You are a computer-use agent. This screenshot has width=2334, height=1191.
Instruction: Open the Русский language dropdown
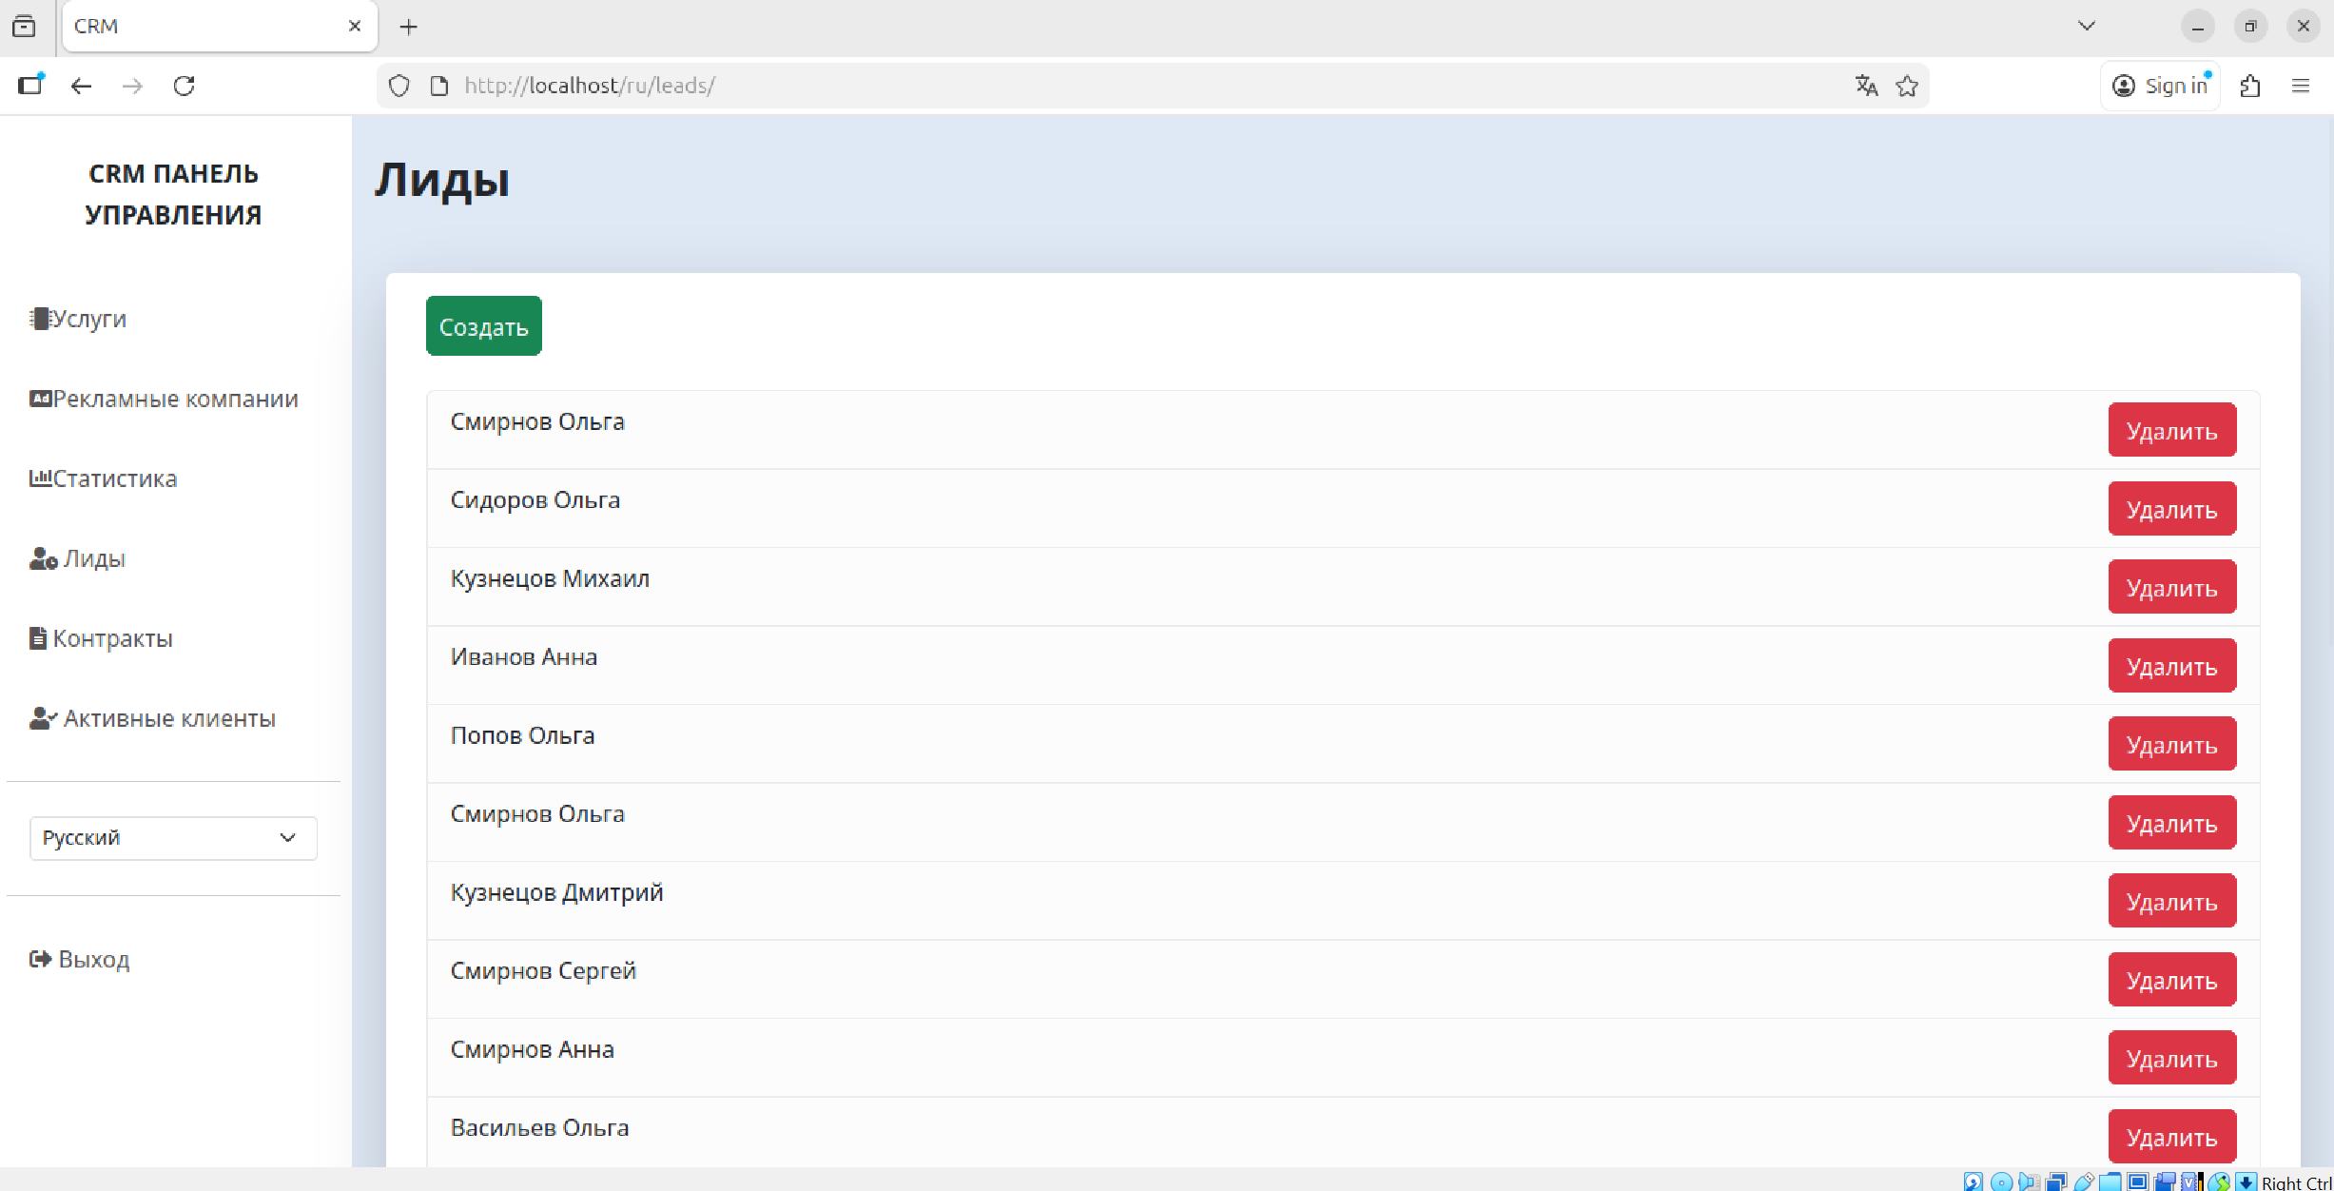pyautogui.click(x=173, y=838)
